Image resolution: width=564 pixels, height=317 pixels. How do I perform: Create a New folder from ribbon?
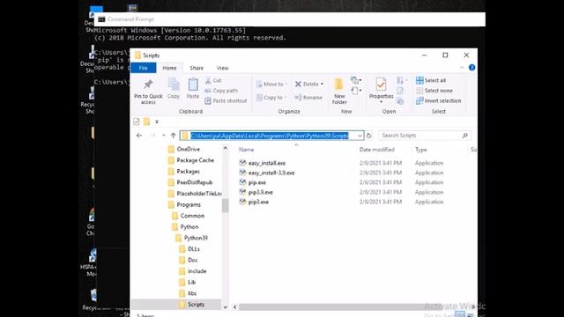point(338,91)
